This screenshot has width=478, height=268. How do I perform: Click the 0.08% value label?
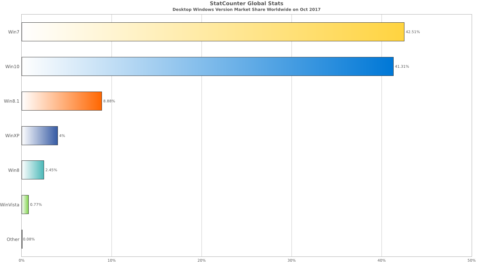29,239
